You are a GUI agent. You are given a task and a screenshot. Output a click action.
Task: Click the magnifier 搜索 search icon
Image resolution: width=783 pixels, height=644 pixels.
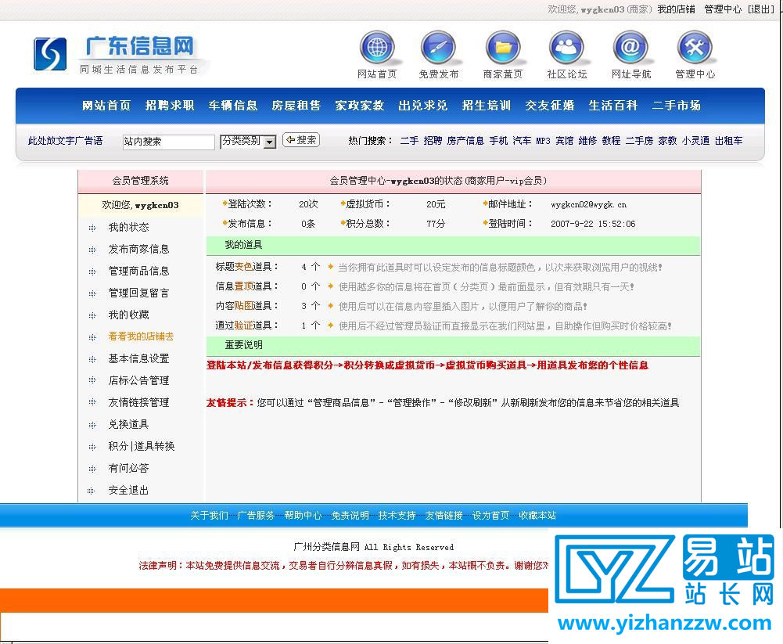click(x=301, y=142)
